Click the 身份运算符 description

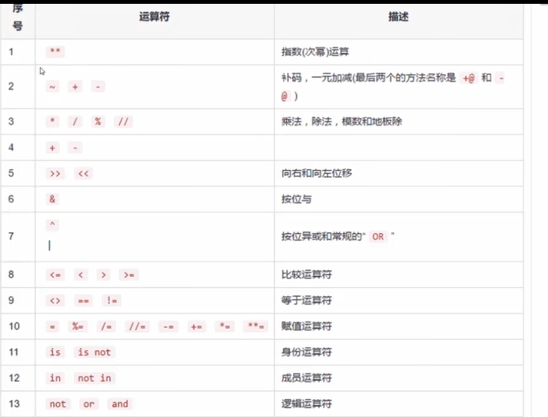[x=307, y=352]
